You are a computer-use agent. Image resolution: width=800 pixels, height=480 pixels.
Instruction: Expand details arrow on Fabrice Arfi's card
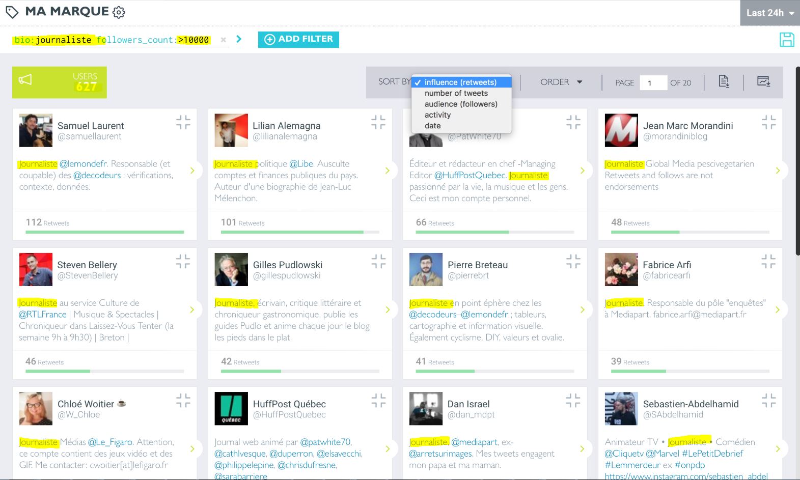778,309
